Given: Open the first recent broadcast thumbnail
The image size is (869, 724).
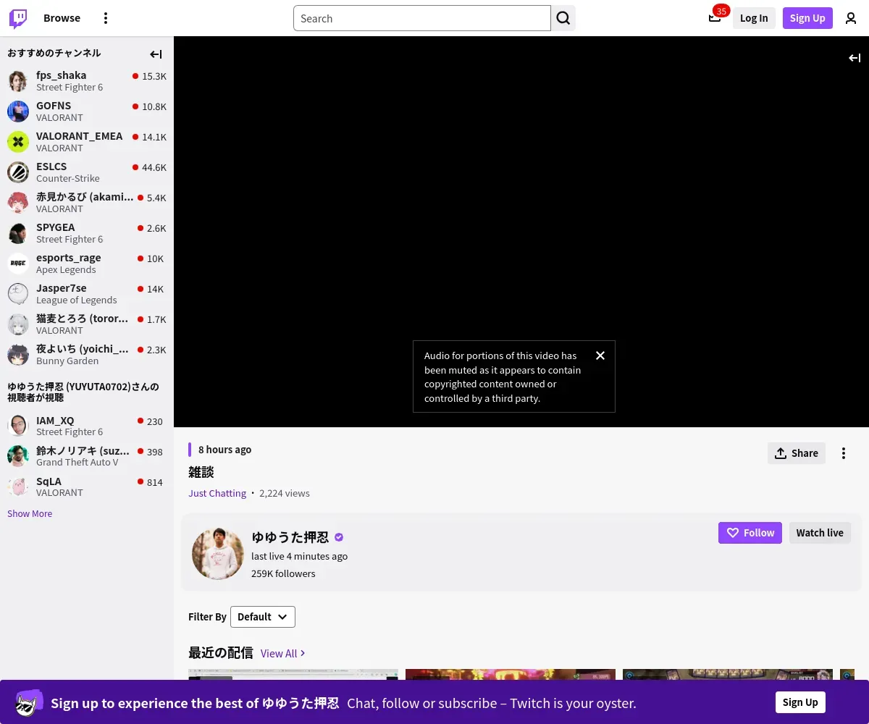Looking at the screenshot, I should coord(293,675).
